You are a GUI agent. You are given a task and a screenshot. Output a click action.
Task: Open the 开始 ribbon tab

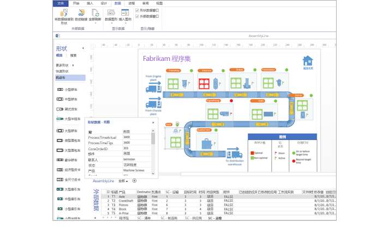click(x=76, y=3)
